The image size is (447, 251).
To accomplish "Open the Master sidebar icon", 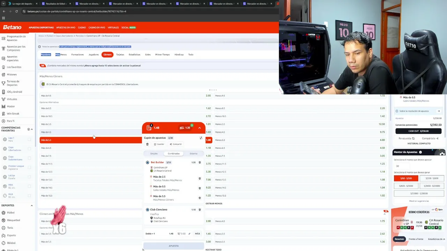I will click(3, 106).
